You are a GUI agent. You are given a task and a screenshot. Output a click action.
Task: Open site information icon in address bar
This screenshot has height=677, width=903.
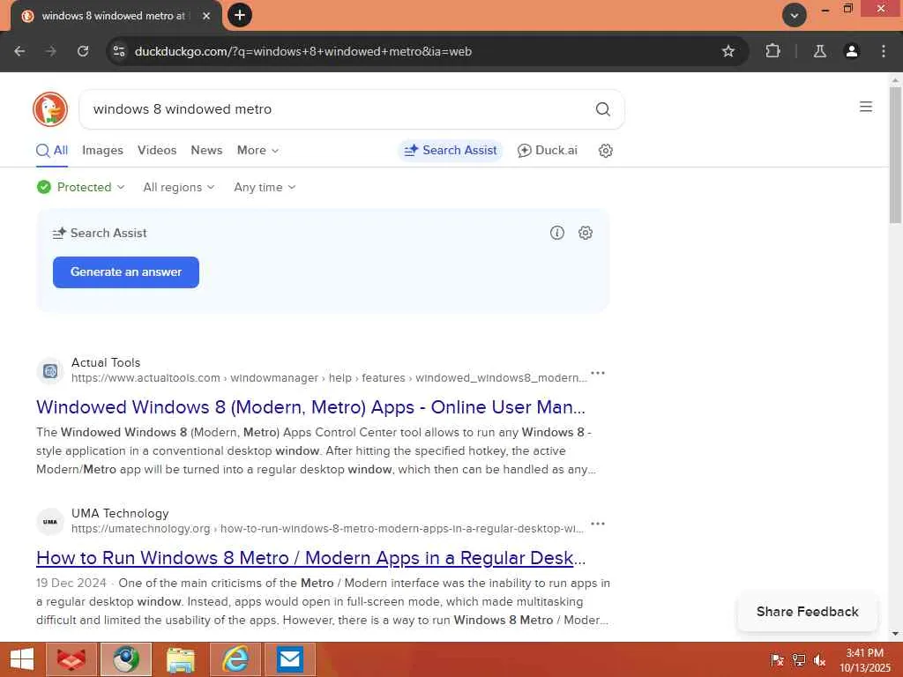pos(119,51)
